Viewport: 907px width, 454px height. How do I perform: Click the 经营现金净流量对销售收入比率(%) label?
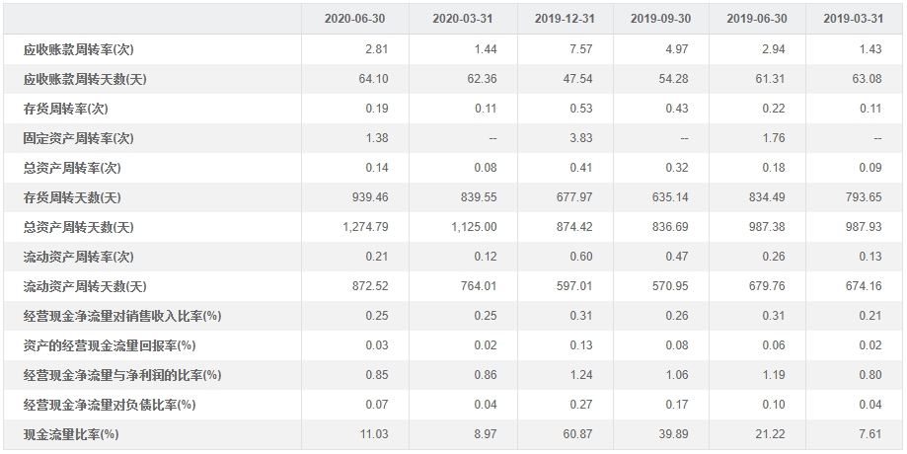[121, 316]
